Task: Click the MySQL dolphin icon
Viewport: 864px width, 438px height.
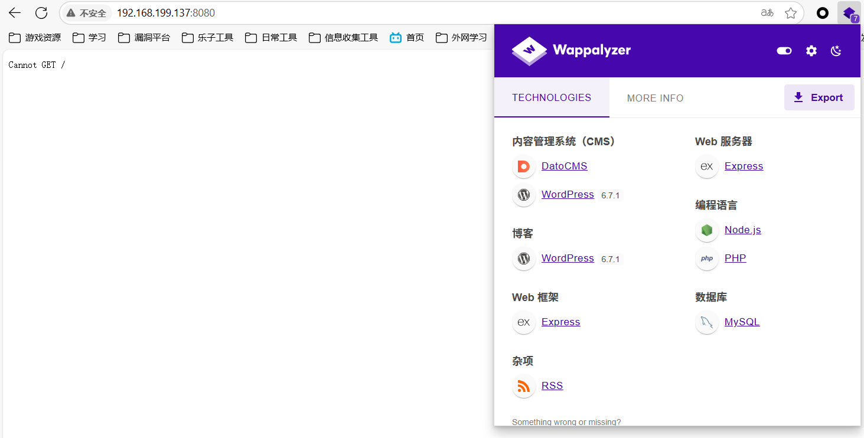Action: coord(707,322)
